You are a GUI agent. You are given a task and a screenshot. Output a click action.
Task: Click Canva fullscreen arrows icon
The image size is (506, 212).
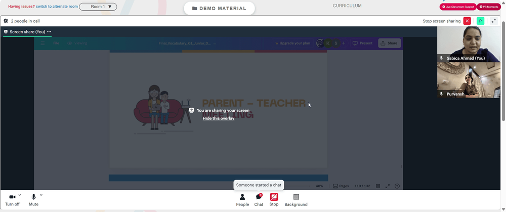(x=388, y=186)
